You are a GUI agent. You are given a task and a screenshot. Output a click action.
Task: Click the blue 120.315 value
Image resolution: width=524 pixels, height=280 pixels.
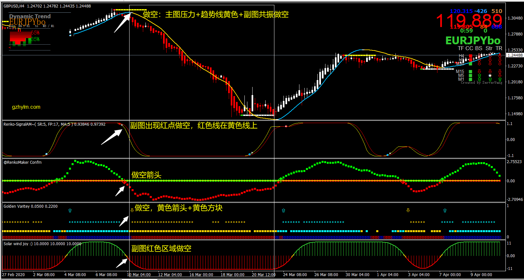[461, 11]
